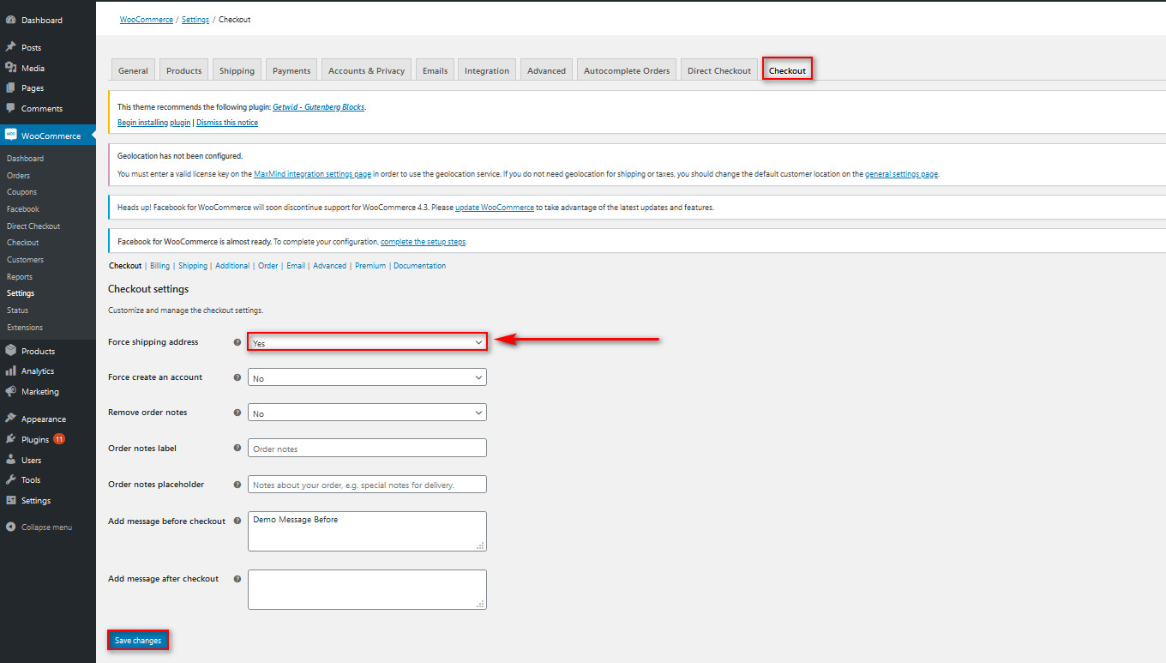Click the WooCommerce breadcrumb link

coord(147,19)
